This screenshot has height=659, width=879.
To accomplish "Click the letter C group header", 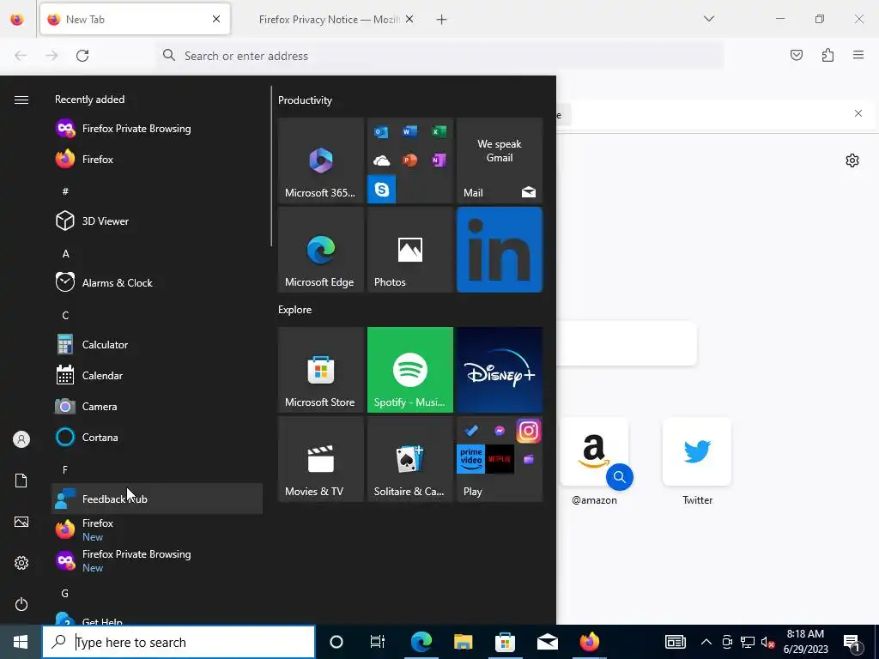I will 65,316.
